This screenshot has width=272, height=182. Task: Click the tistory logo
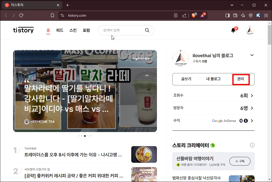click(23, 30)
